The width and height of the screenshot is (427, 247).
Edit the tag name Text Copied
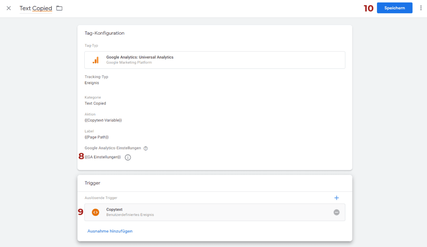(36, 8)
